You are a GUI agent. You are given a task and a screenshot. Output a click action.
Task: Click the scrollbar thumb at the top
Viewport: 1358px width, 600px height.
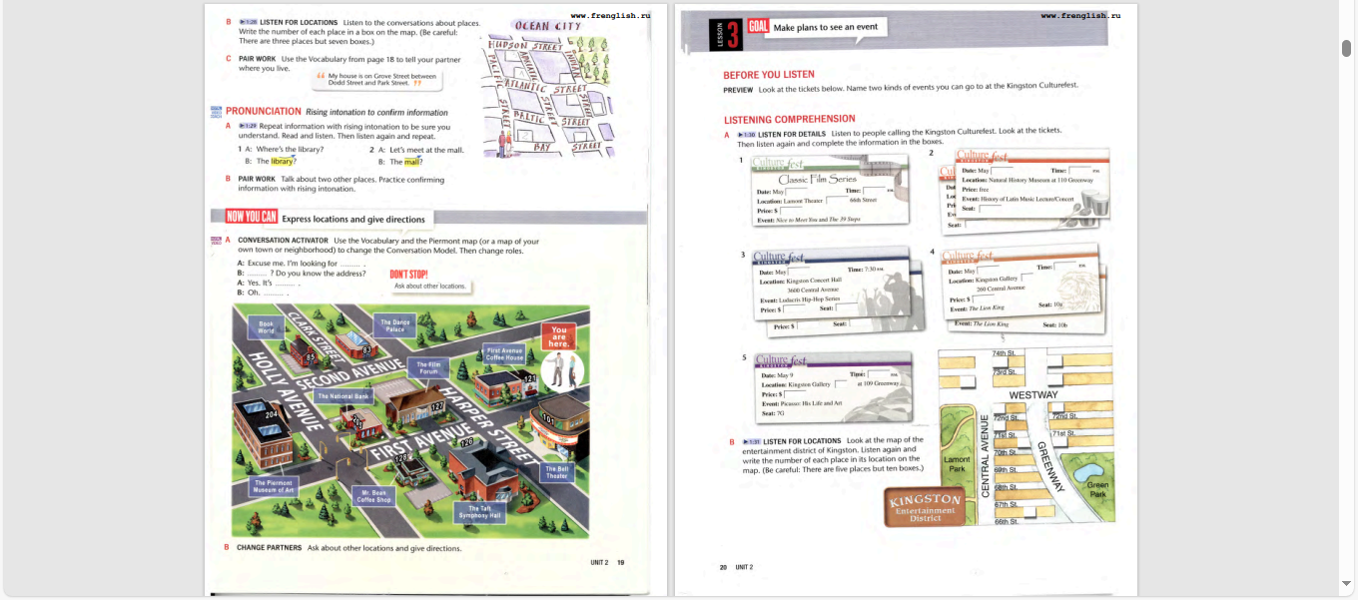tap(1346, 48)
